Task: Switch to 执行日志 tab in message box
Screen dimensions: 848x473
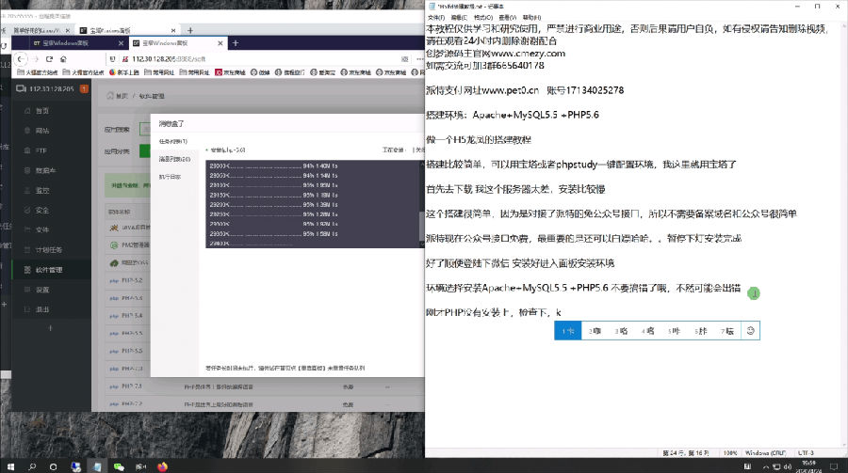Action: 171,176
